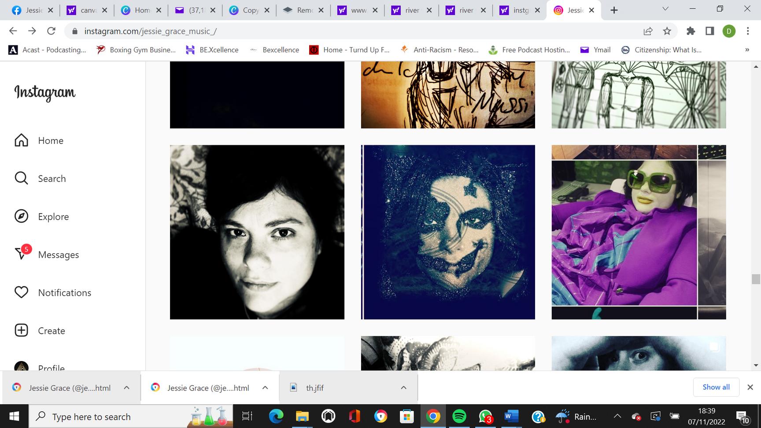Open the green line drawing post

point(639,95)
